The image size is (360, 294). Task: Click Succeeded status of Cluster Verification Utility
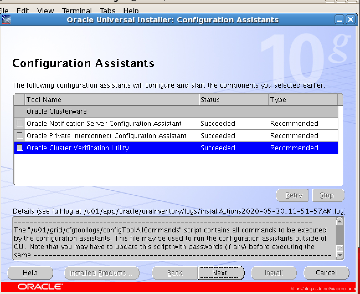[218, 148]
